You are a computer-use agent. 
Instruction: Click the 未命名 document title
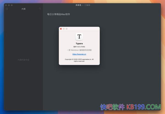click(x=78, y=5)
